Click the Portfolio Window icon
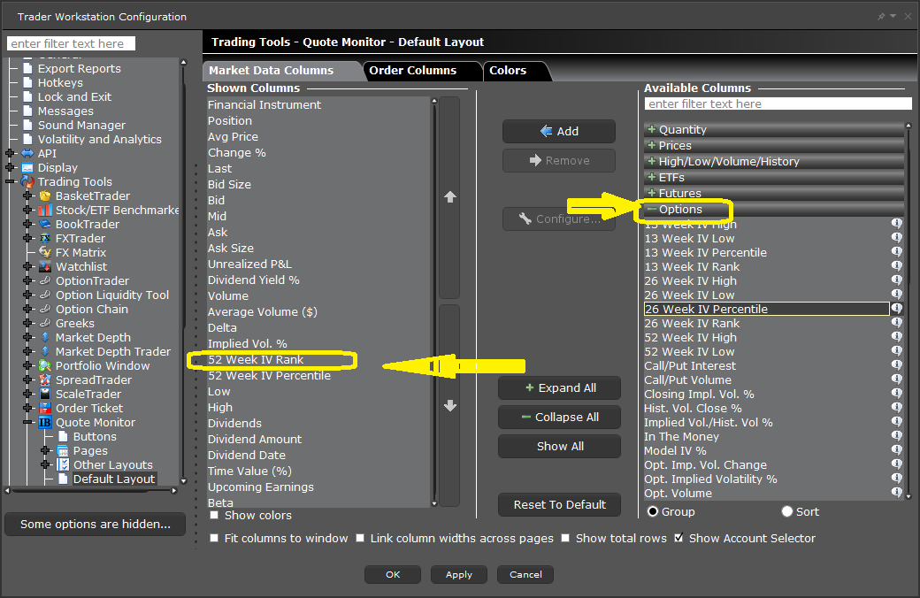This screenshot has height=598, width=920. pyautogui.click(x=45, y=365)
